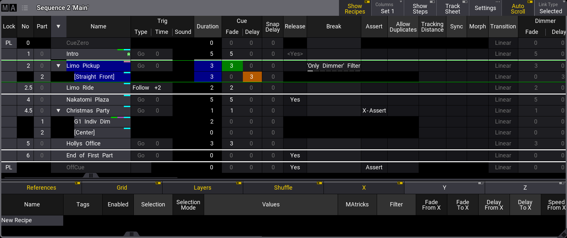
Task: Select the Shuffle tab
Action: point(283,188)
